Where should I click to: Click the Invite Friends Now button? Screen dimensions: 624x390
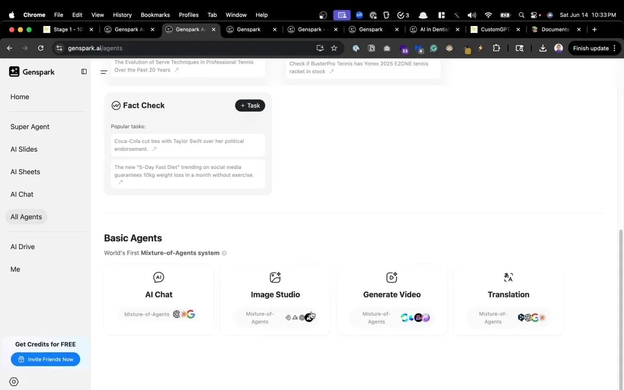pyautogui.click(x=45, y=359)
